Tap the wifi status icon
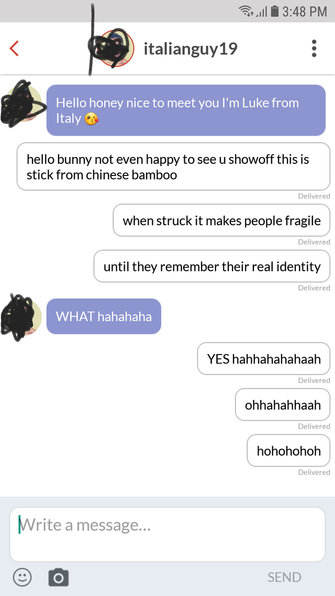 pyautogui.click(x=247, y=12)
